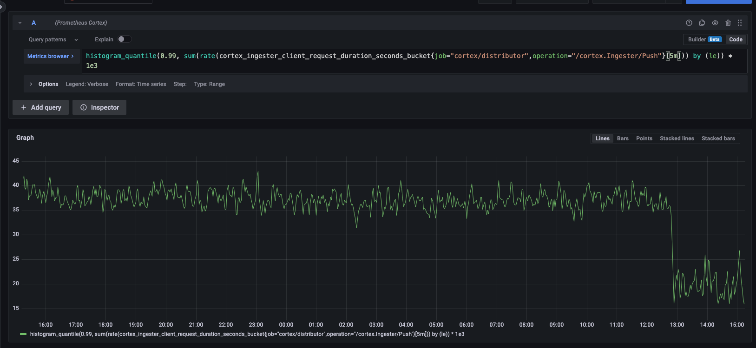Open query help icon in row A

tap(689, 23)
